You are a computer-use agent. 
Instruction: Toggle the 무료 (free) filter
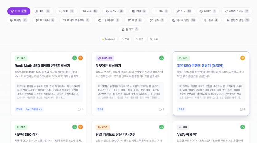[125, 39]
